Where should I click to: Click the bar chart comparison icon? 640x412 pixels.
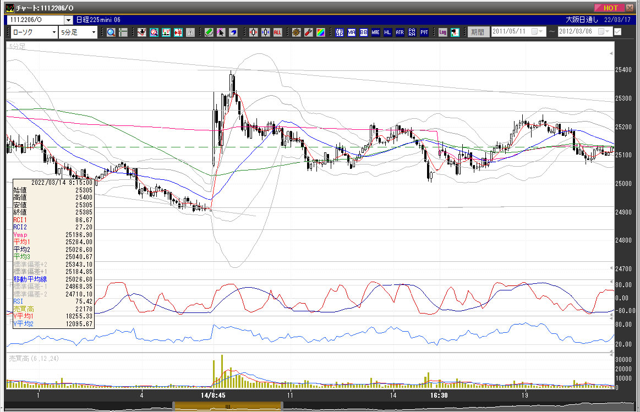coord(166,32)
